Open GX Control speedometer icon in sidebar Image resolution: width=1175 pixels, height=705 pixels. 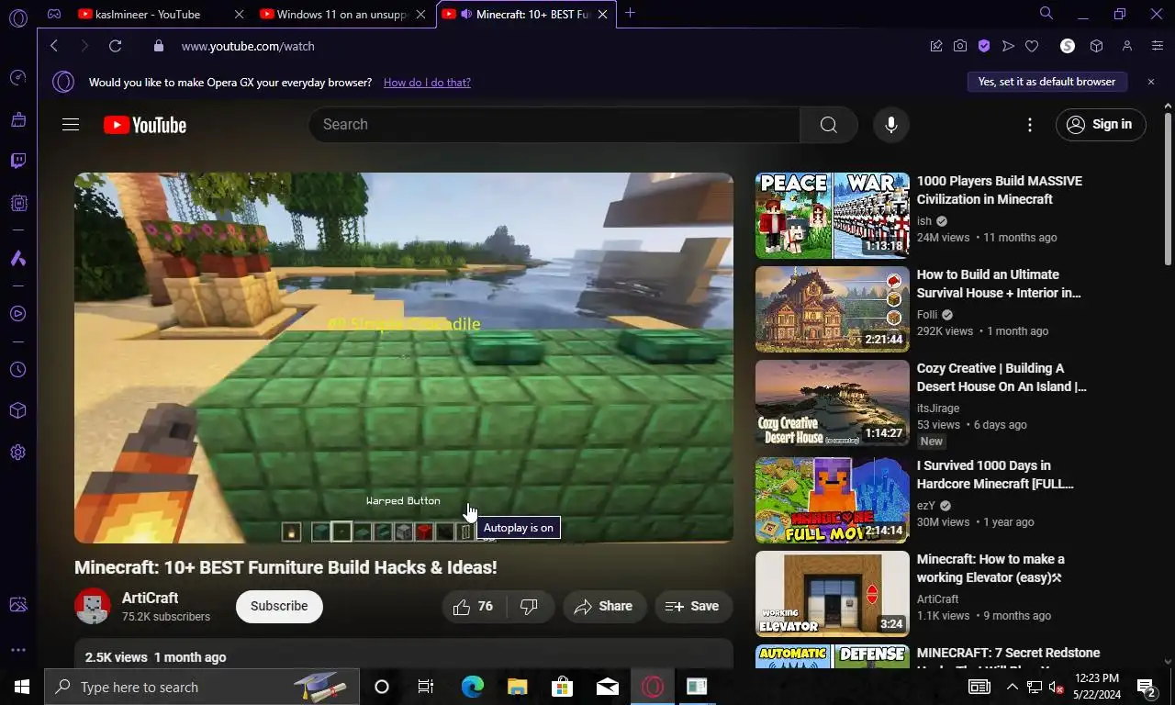18,78
